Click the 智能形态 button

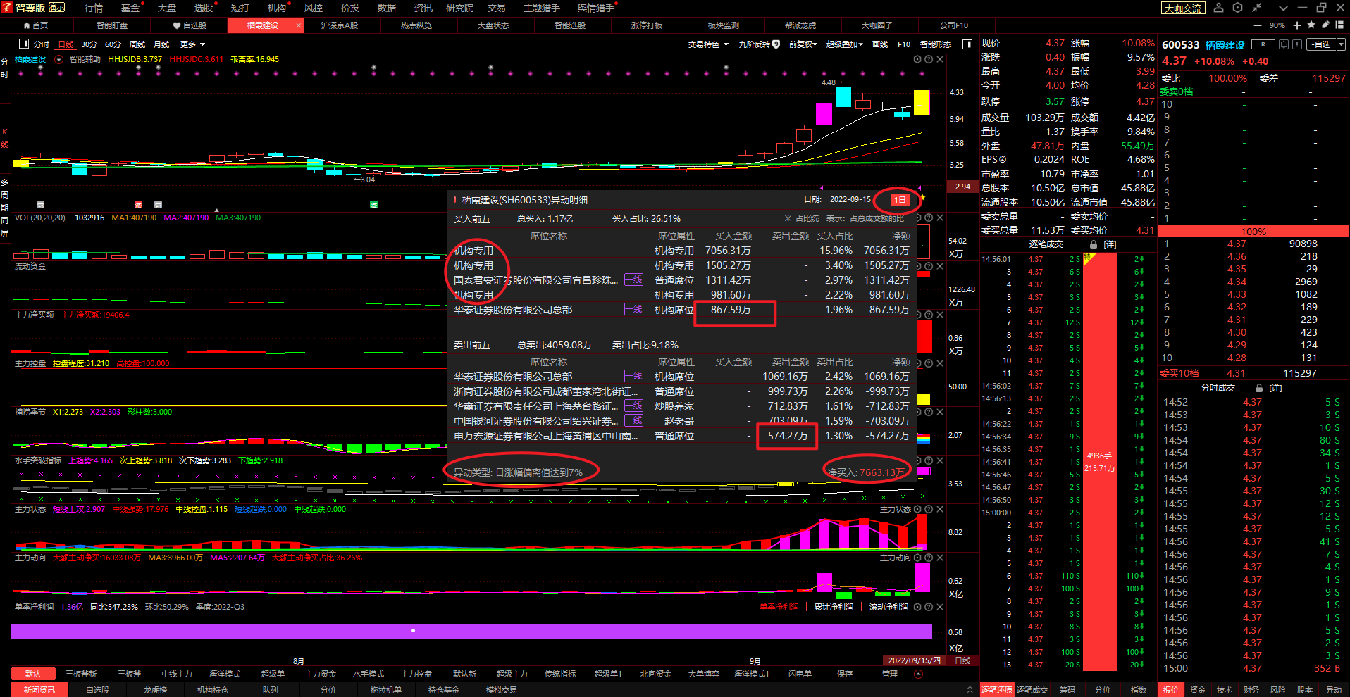[x=936, y=44]
